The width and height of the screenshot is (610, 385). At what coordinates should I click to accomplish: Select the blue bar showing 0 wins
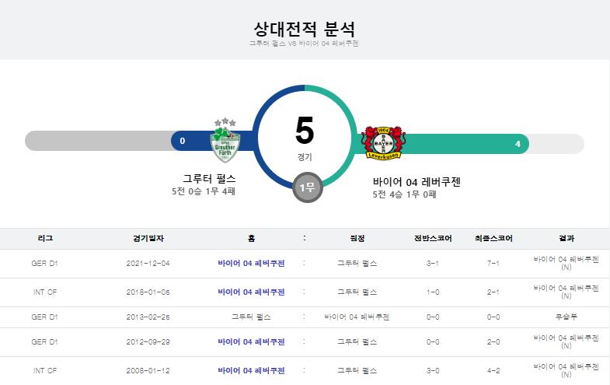pyautogui.click(x=213, y=141)
